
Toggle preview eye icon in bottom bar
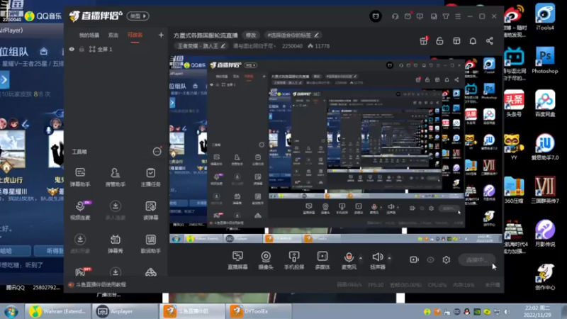coord(430,259)
